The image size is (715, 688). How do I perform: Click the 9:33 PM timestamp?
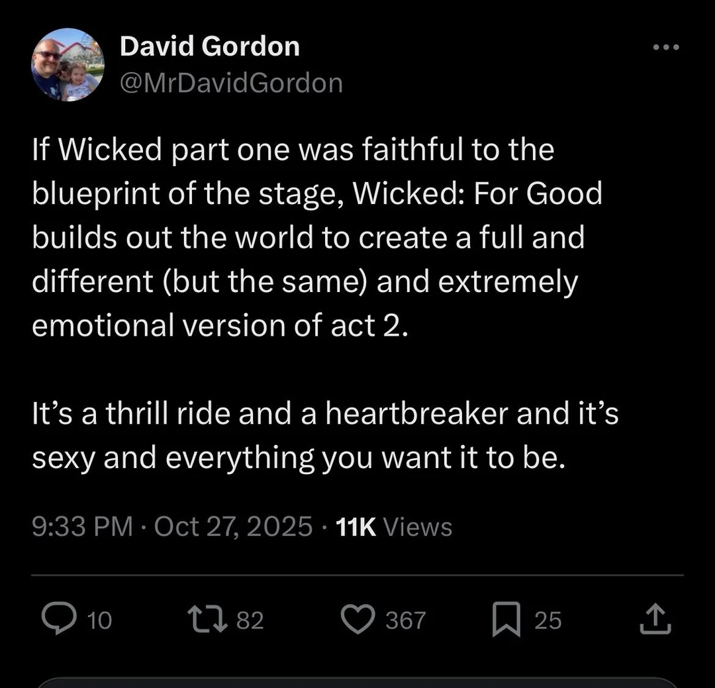pyautogui.click(x=81, y=527)
